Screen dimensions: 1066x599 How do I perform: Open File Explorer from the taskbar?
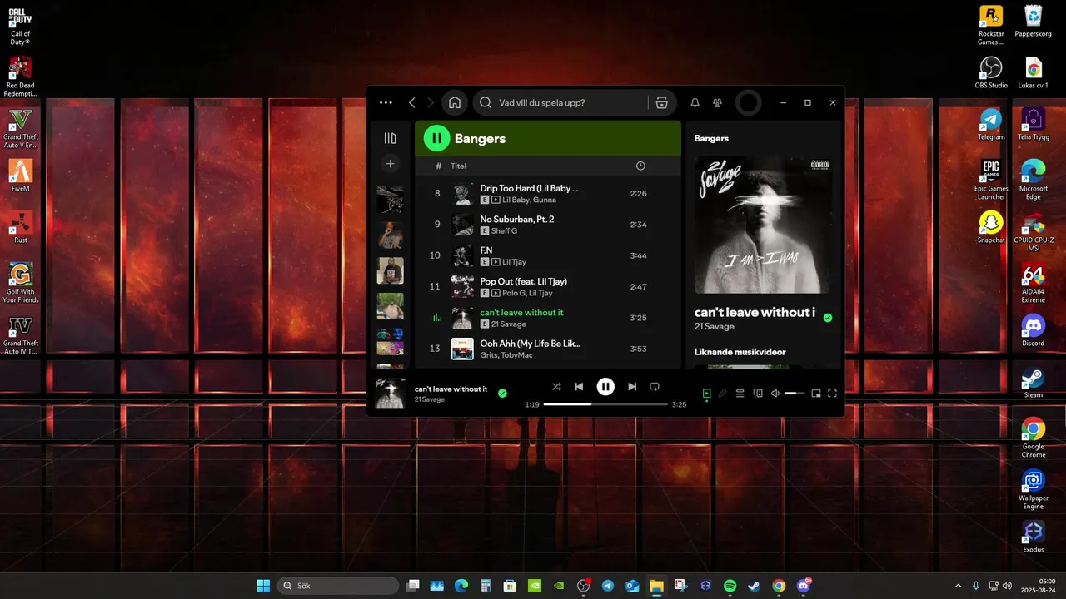point(656,586)
